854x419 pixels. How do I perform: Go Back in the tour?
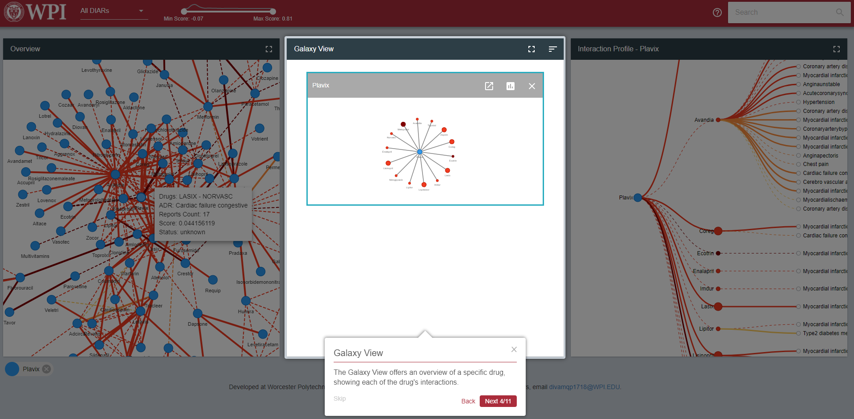coord(468,401)
